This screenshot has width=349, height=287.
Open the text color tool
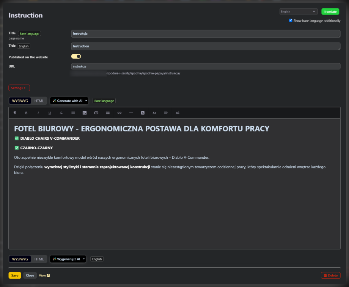click(143, 113)
